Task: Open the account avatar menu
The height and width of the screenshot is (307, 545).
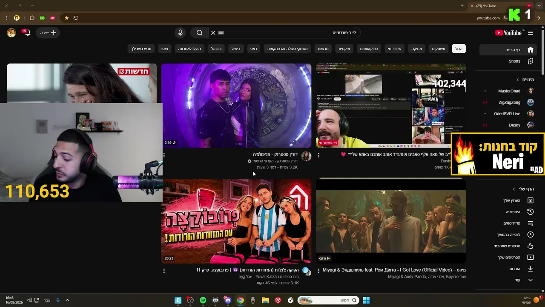Action: coord(11,33)
